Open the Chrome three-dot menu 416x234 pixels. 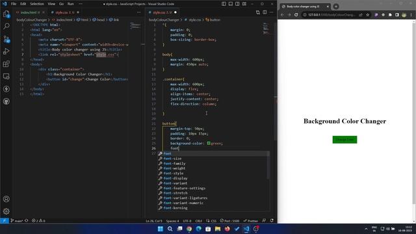point(411,15)
